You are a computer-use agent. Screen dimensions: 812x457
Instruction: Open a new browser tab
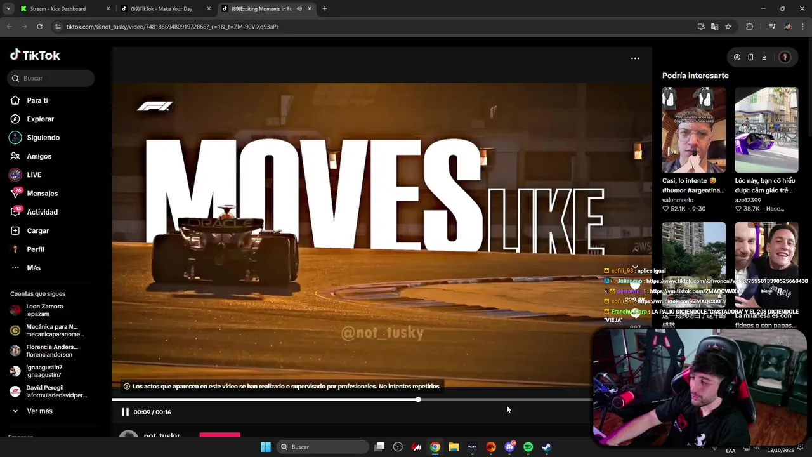[x=325, y=9]
